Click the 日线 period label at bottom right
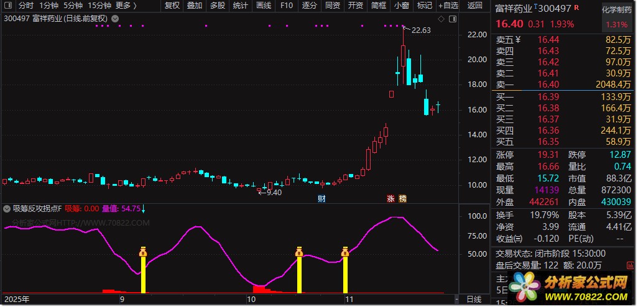Viewport: 638px width, 307px height. (x=474, y=300)
